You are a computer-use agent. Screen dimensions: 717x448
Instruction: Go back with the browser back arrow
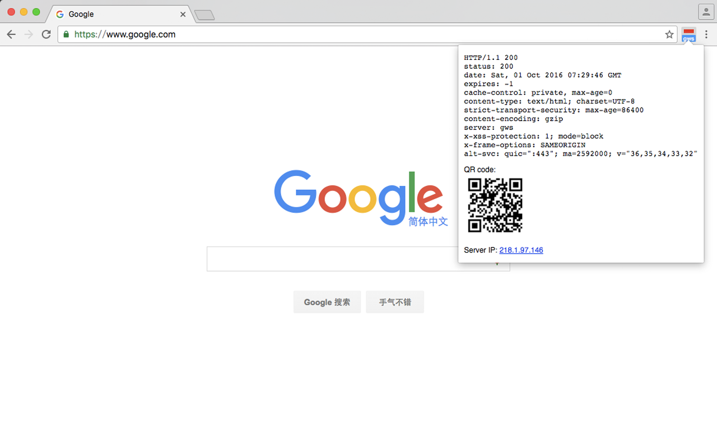click(11, 34)
